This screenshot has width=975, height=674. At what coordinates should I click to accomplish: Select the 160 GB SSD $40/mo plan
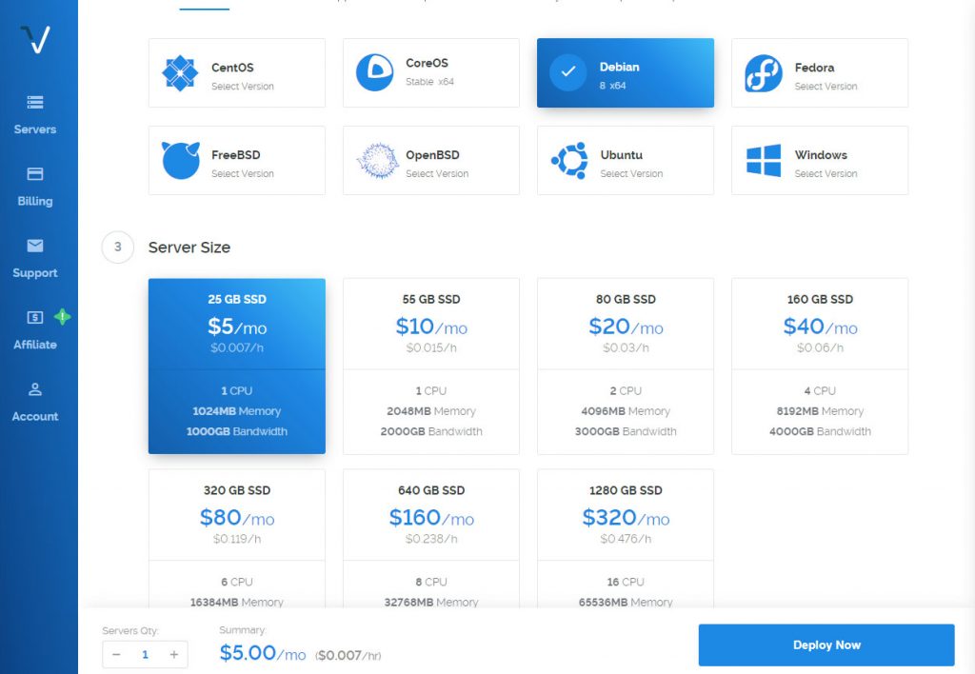click(820, 367)
